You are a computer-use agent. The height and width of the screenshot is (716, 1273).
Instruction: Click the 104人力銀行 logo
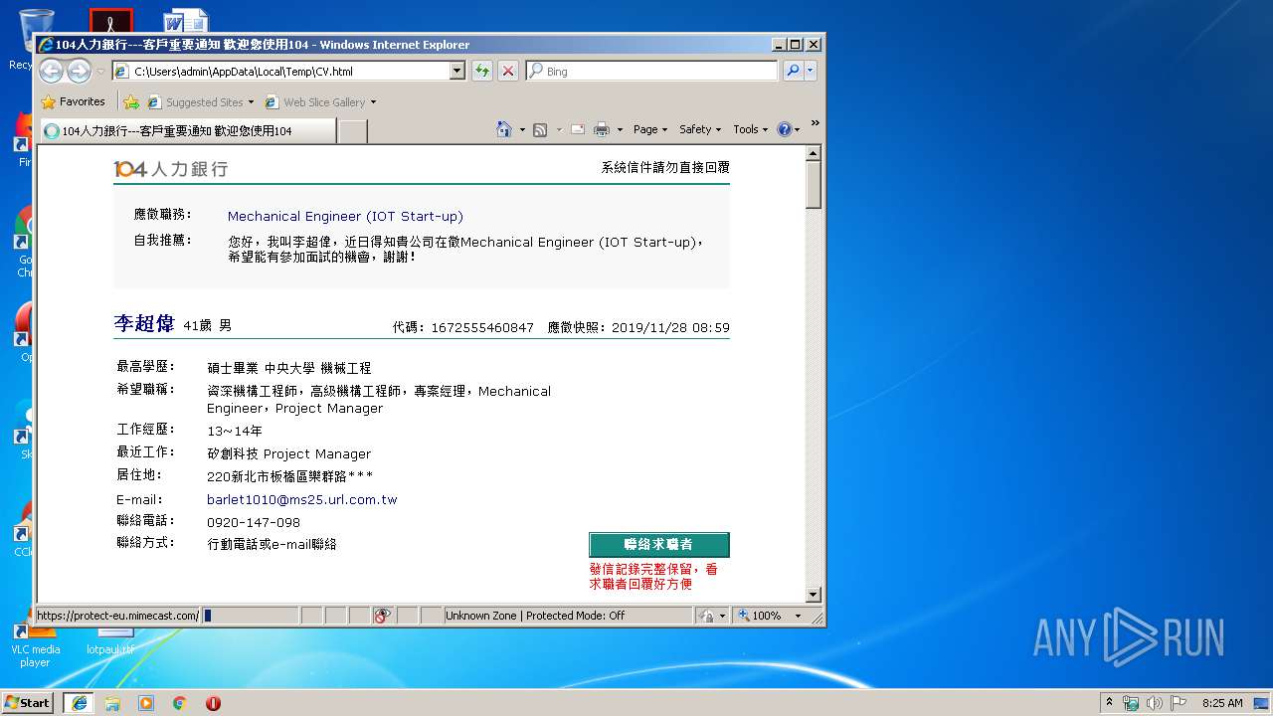[x=171, y=169]
